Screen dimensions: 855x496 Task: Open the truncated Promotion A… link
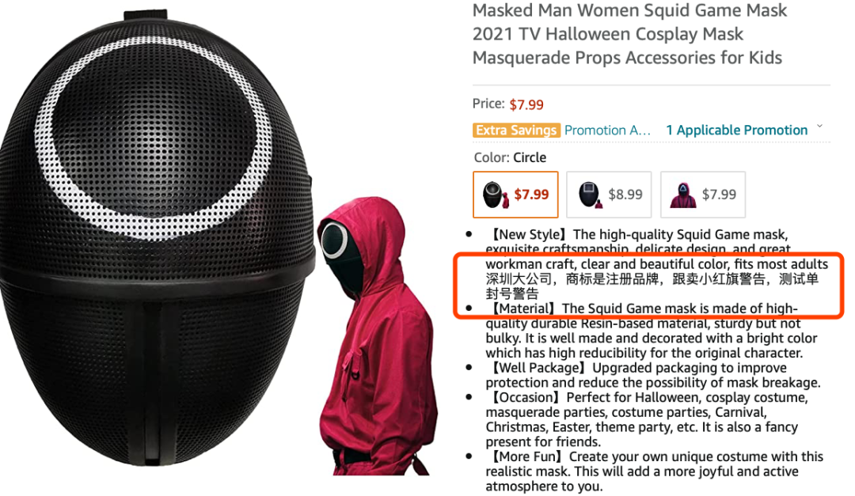(x=607, y=131)
